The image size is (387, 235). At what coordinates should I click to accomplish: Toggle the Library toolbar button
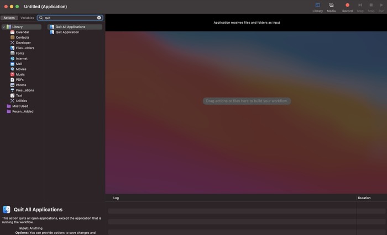317,8
